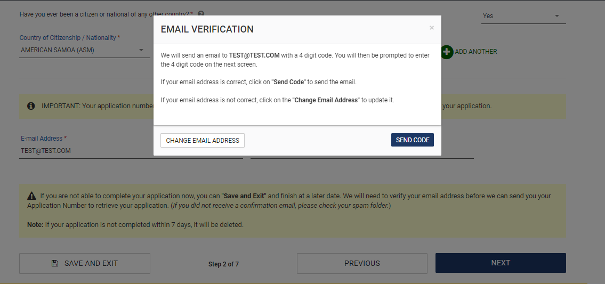Image resolution: width=605 pixels, height=284 pixels.
Task: Click the ADD ANOTHER link text
Action: 475,52
